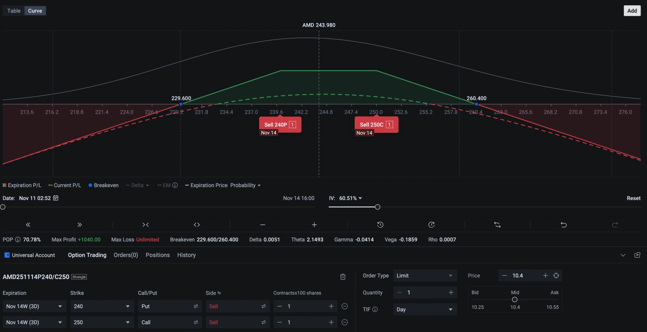
Task: Click the delete strategy trash icon
Action: [x=343, y=277]
